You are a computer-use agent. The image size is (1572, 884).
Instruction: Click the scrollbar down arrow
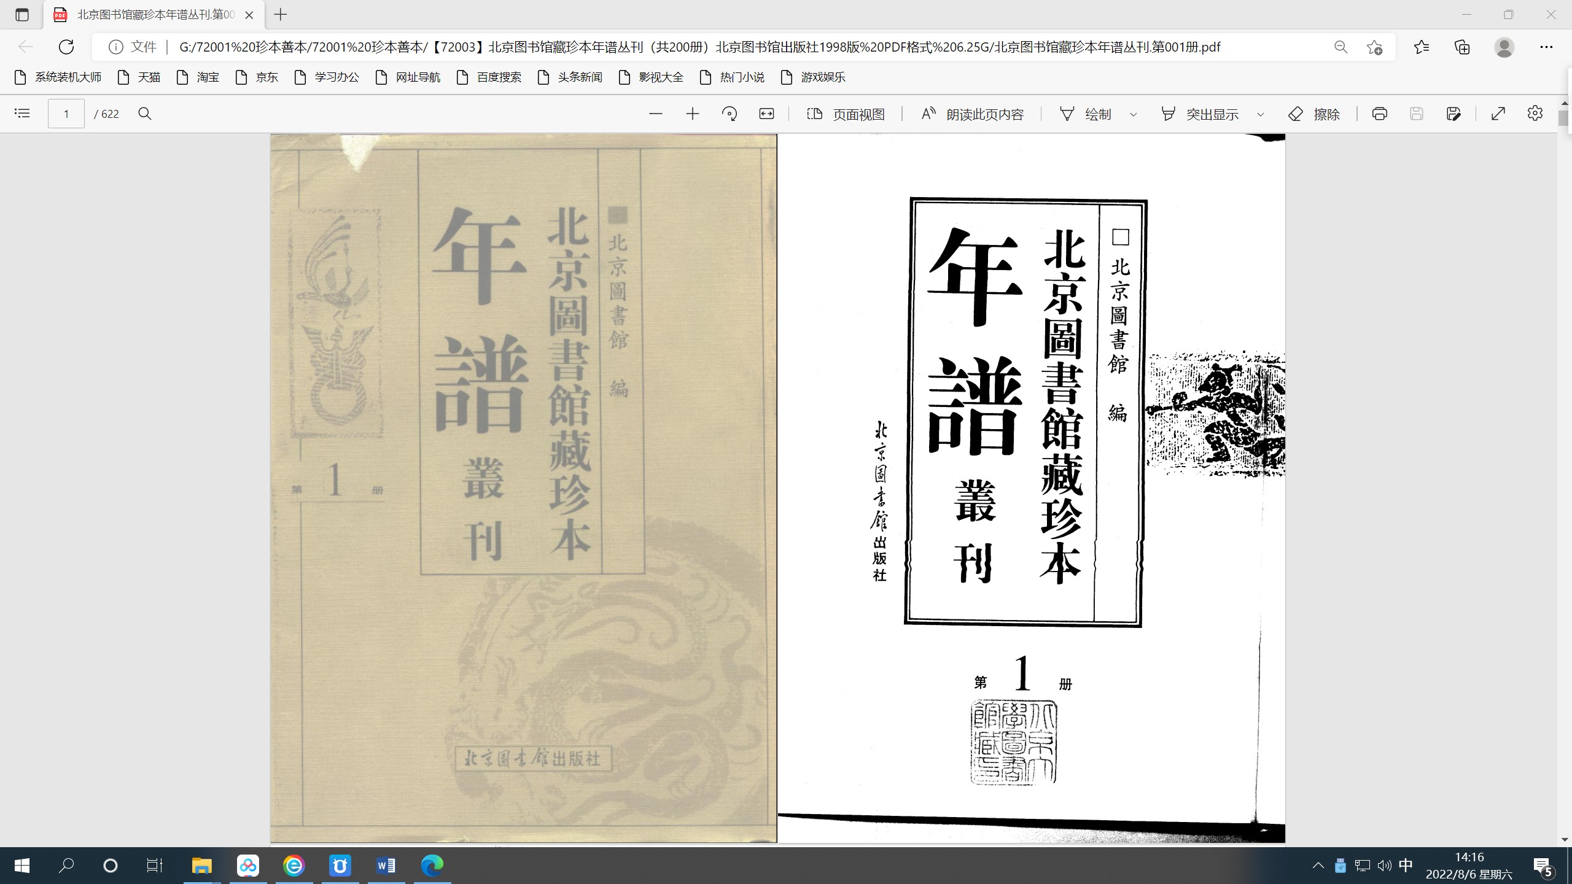[1564, 839]
